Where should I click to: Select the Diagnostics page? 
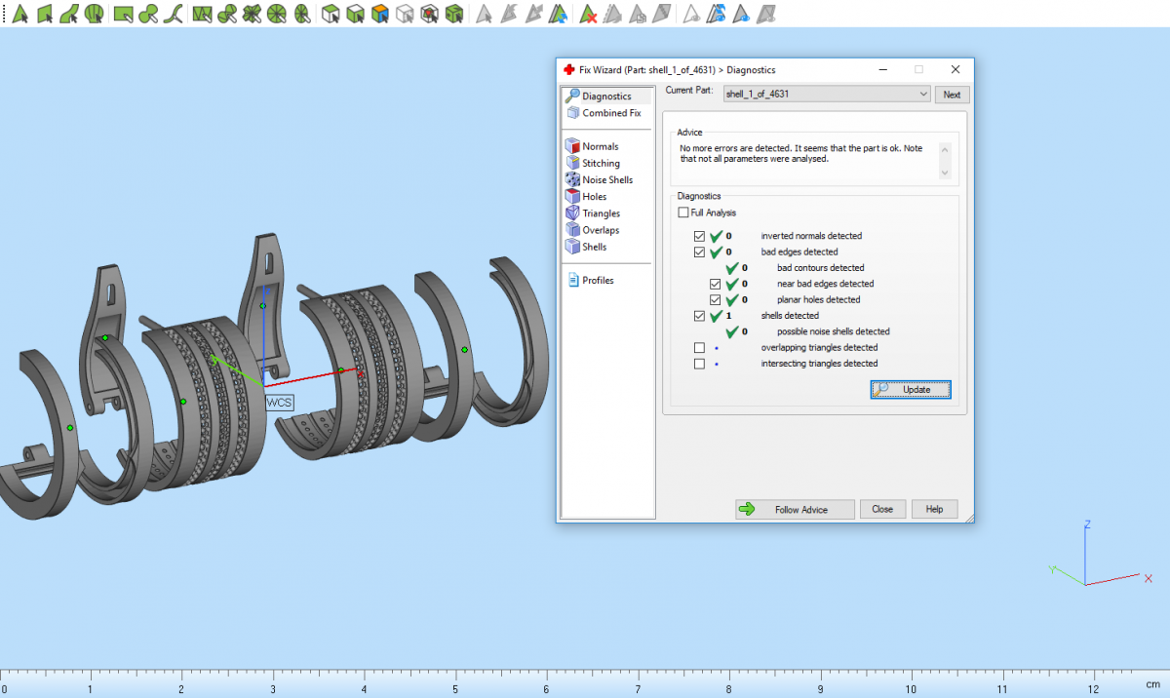pyautogui.click(x=605, y=96)
